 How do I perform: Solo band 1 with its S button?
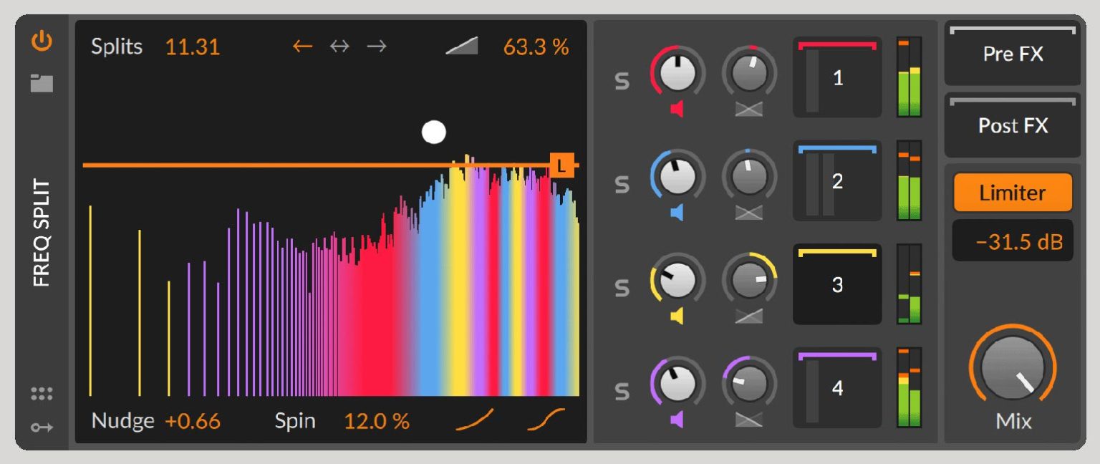tap(622, 82)
